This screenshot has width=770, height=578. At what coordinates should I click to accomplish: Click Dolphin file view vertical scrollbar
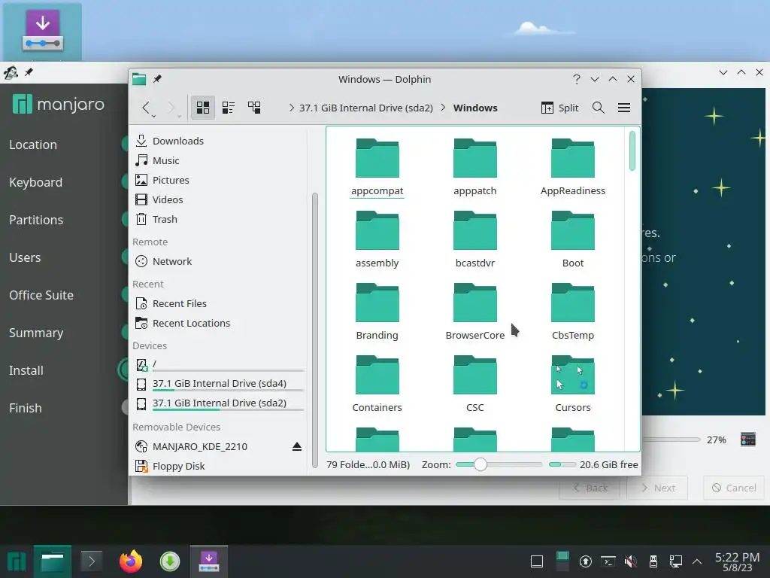pyautogui.click(x=632, y=151)
